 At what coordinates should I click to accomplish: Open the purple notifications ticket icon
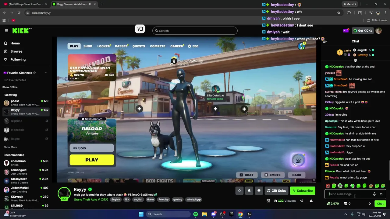pyautogui.click(x=346, y=30)
